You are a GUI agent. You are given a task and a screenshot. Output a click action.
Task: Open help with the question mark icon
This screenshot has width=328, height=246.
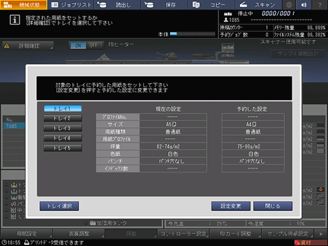[x=320, y=4]
